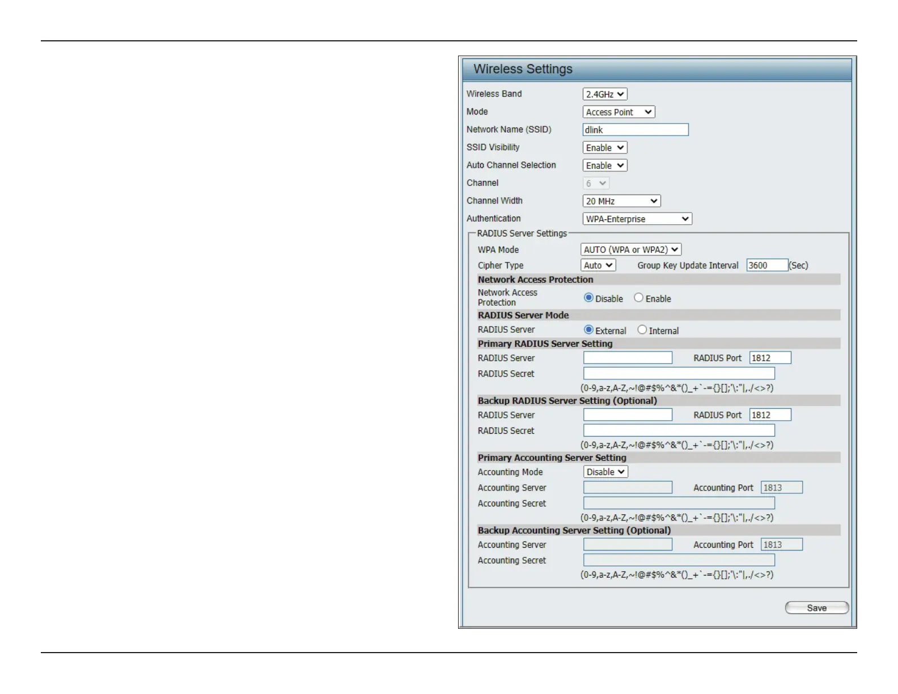The image size is (898, 694).
Task: Click the Primary RADIUS Server address field
Action: (x=628, y=358)
